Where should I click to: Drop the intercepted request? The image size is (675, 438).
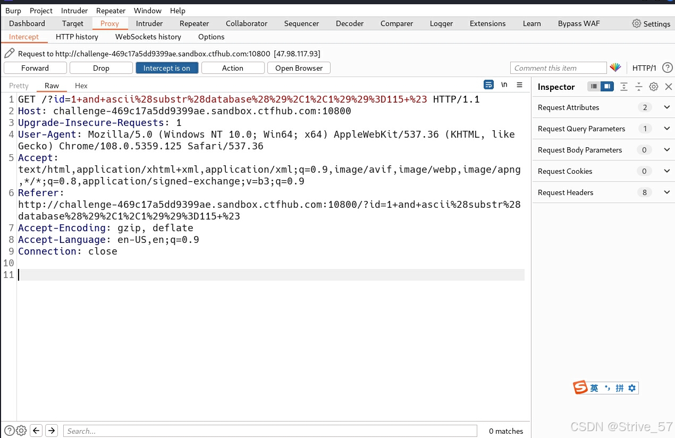(x=101, y=68)
